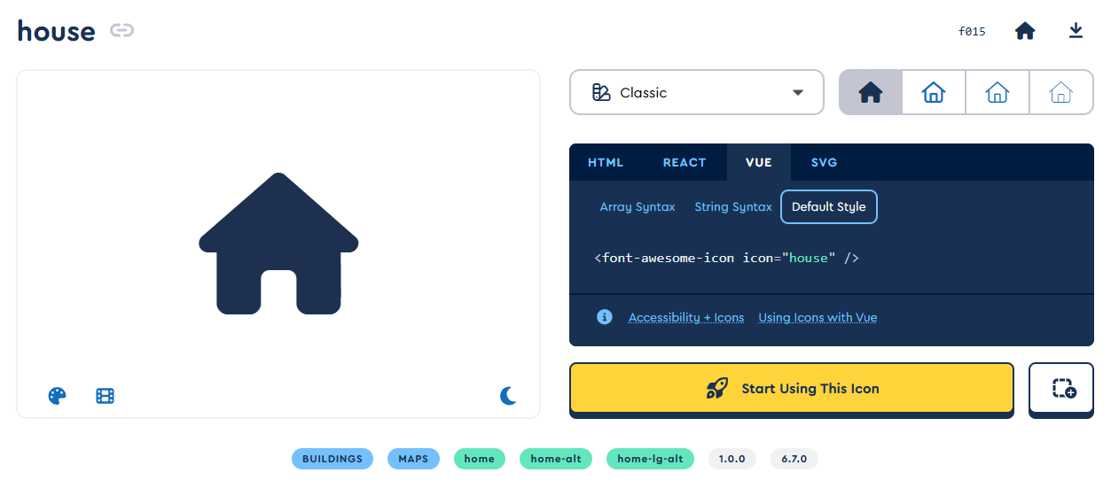Viewport: 1111px width, 488px height.
Task: Open the animation film options
Action: pos(106,396)
